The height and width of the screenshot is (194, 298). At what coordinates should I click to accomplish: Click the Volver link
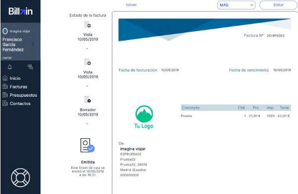pos(131,5)
